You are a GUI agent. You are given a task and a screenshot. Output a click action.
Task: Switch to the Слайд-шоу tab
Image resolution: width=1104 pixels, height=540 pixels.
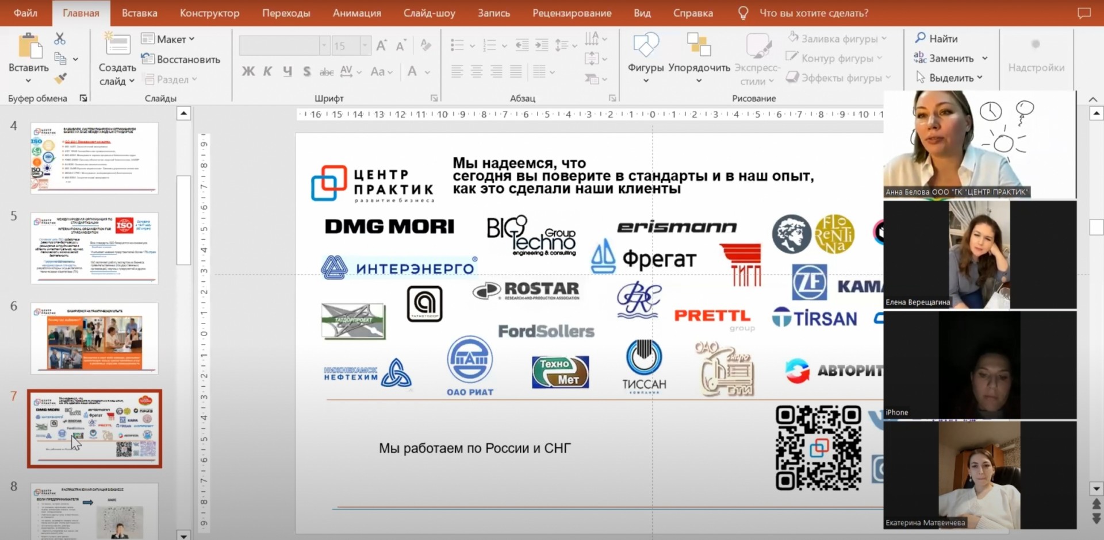pyautogui.click(x=430, y=13)
